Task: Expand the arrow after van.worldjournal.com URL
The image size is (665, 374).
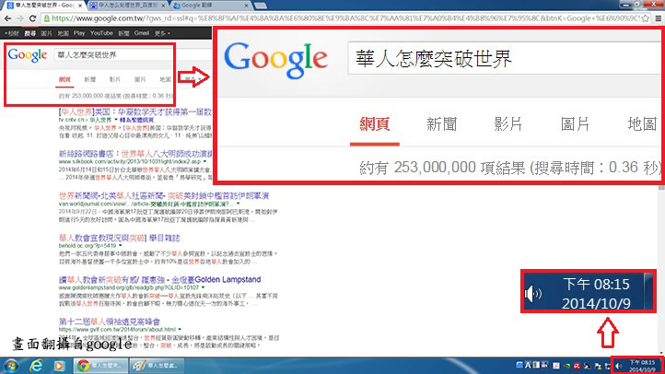Action: click(238, 204)
